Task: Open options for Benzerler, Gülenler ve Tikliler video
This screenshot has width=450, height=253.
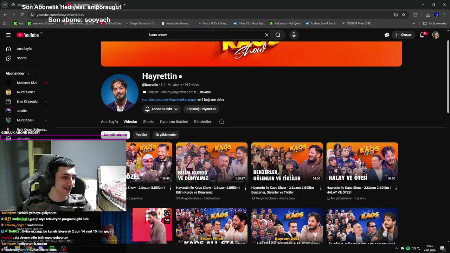Action: pos(321,188)
